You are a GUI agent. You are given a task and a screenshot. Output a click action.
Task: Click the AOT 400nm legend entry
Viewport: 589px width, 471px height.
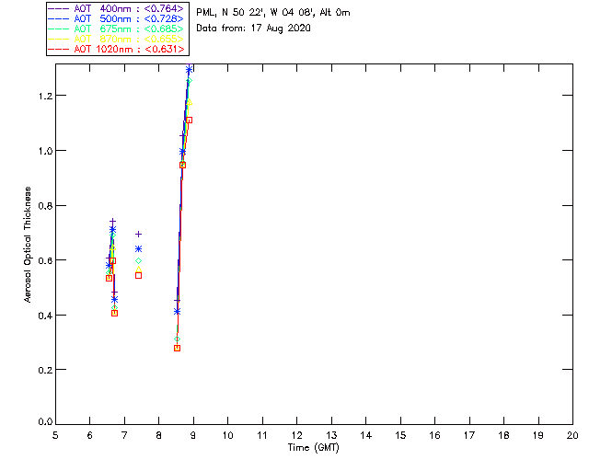click(117, 8)
